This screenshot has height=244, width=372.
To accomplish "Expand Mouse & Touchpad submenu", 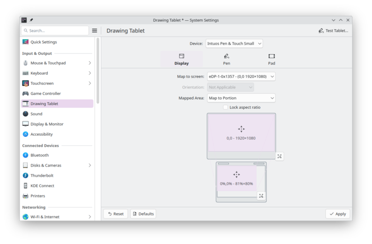I will (x=89, y=63).
